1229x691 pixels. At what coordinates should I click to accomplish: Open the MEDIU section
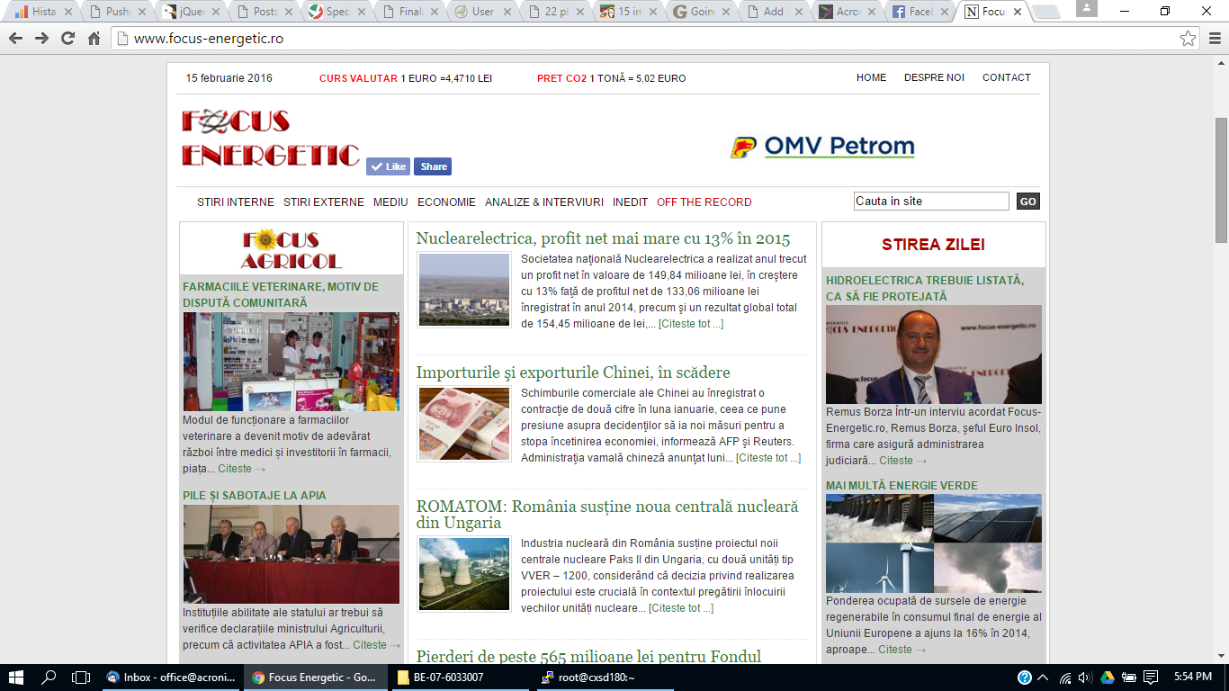(x=390, y=202)
